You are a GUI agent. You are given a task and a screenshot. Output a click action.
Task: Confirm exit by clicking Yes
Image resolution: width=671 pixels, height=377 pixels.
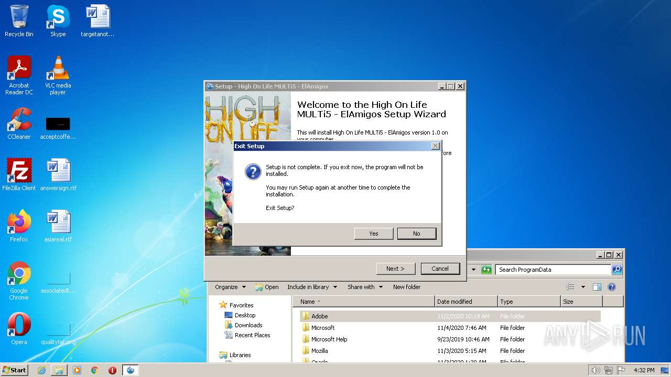click(374, 234)
